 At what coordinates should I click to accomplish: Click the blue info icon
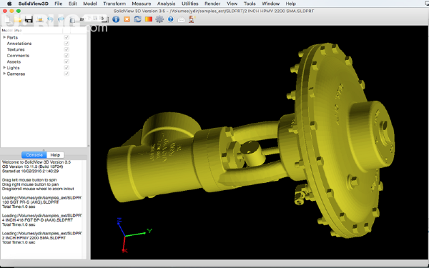(x=116, y=19)
